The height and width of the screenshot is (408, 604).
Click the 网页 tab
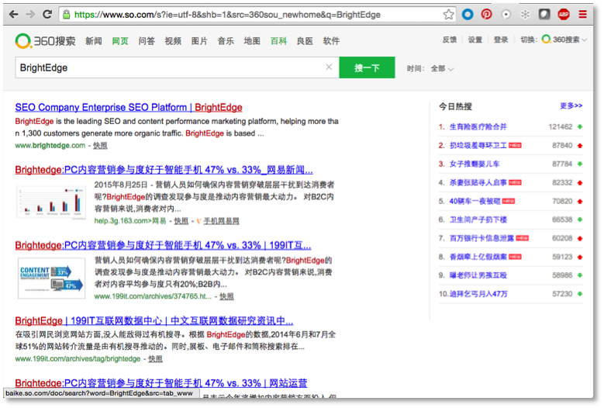[x=120, y=41]
